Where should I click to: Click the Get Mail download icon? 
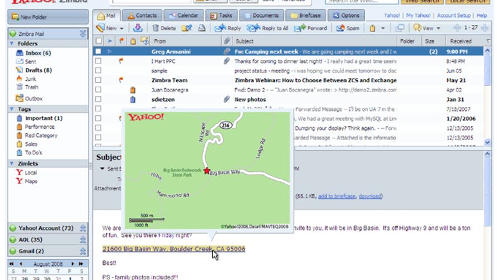click(138, 28)
